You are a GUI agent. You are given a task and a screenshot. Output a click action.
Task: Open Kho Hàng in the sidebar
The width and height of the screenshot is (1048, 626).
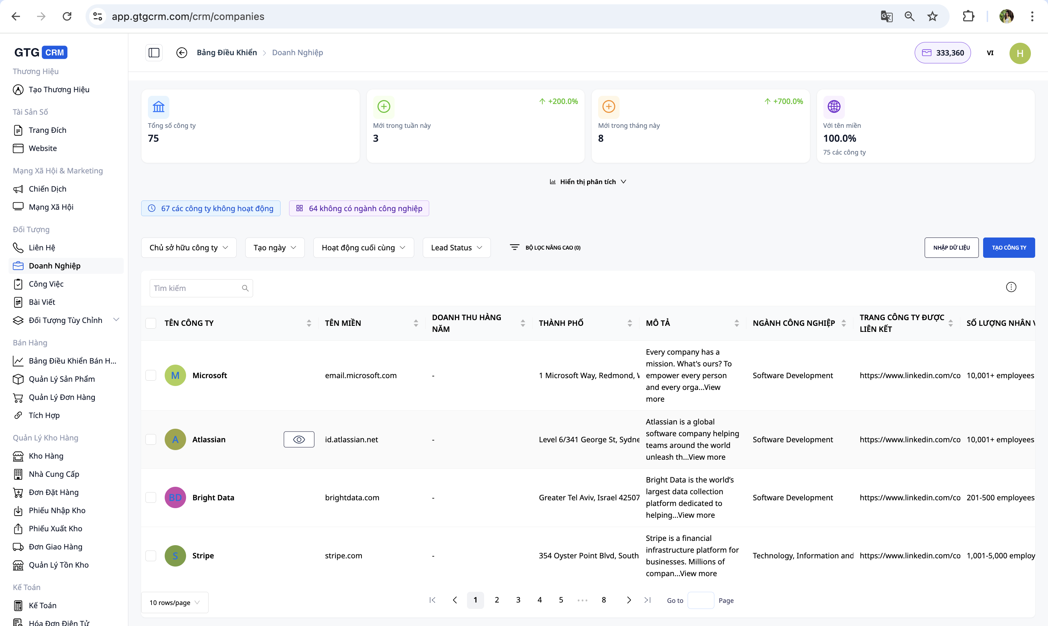pos(46,456)
